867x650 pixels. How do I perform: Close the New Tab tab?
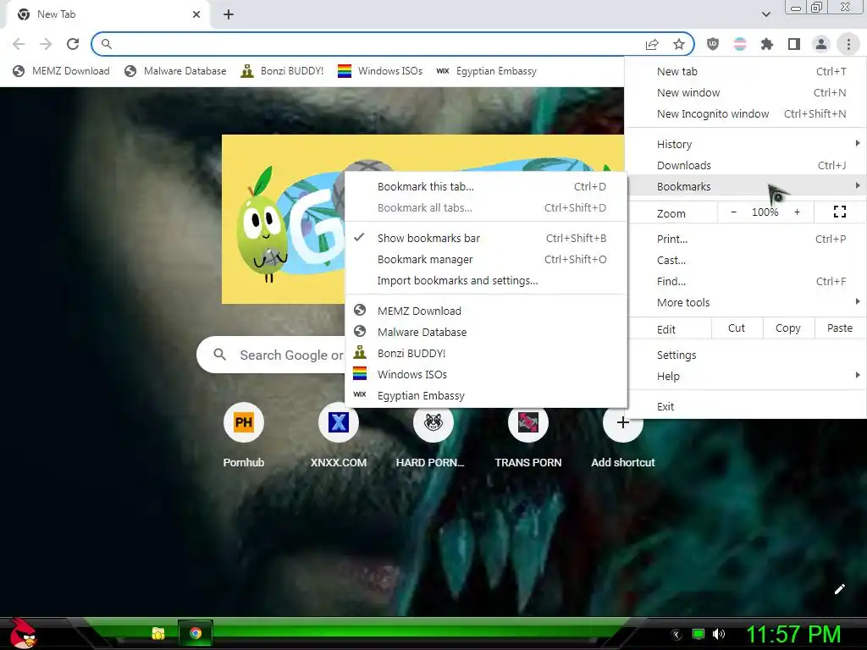click(x=196, y=14)
